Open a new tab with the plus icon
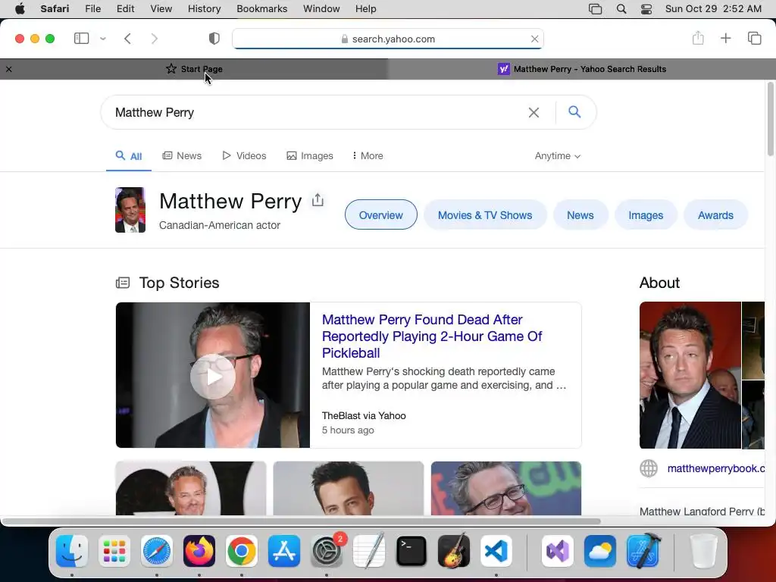The width and height of the screenshot is (776, 582). pyautogui.click(x=725, y=38)
